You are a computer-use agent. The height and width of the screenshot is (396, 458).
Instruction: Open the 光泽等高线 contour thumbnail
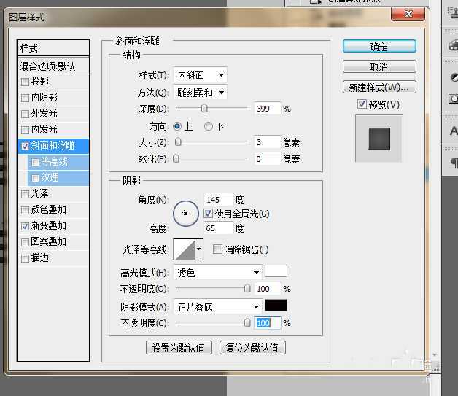(184, 250)
